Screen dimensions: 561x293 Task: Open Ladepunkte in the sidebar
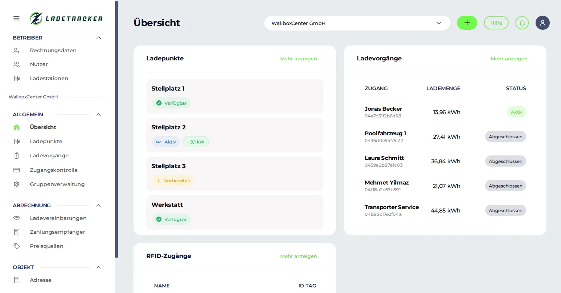tap(46, 141)
